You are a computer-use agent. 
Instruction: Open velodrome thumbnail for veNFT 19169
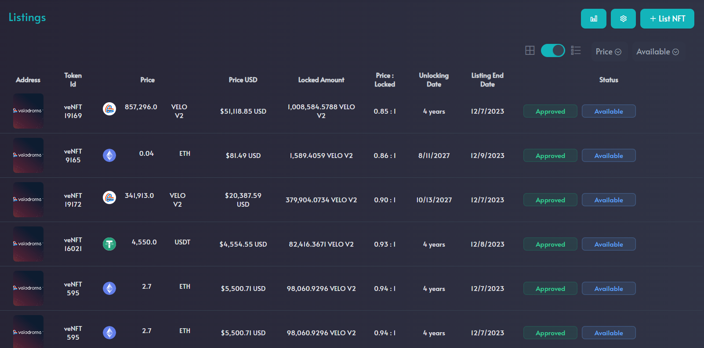pyautogui.click(x=28, y=111)
